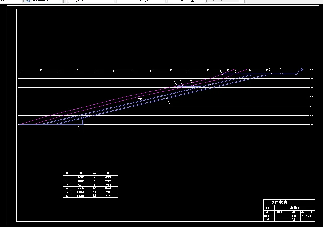
Task: Select the -50 elevation label
Action: tap(311, 116)
